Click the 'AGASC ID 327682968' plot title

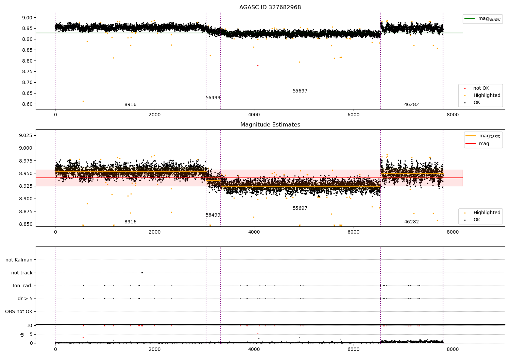[270, 7]
